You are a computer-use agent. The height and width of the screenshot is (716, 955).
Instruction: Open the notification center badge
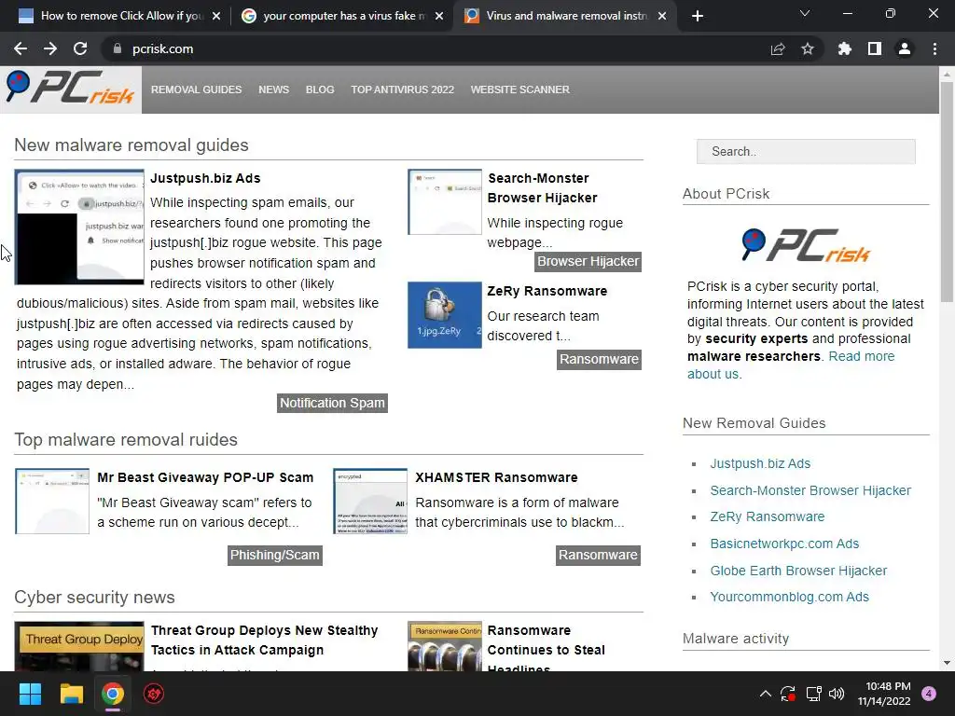click(x=929, y=694)
